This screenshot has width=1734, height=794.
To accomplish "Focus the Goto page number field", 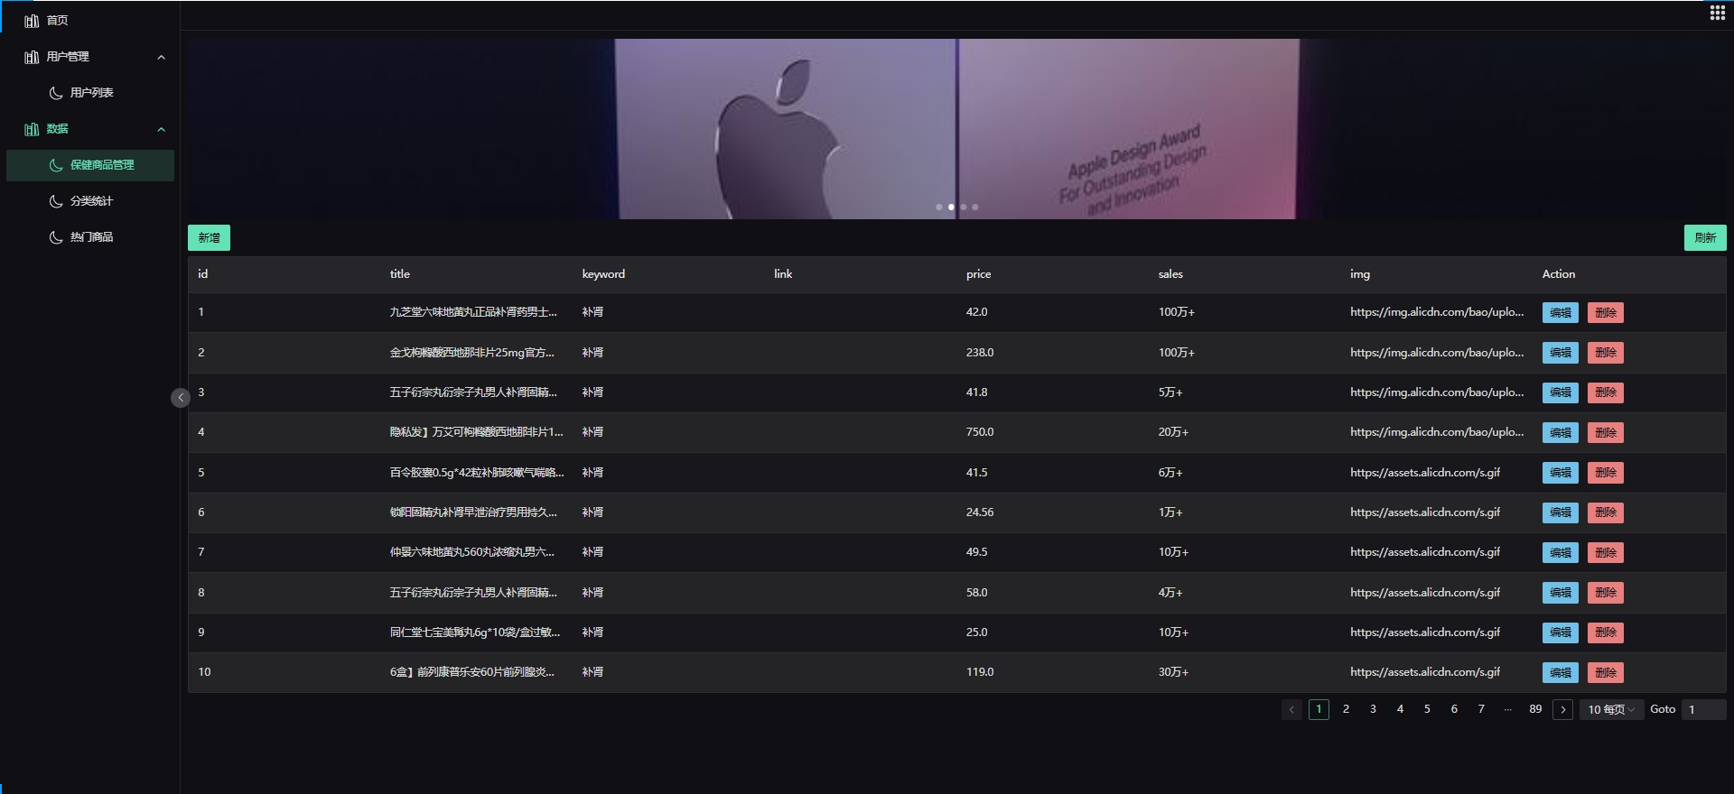I will [x=1703, y=709].
